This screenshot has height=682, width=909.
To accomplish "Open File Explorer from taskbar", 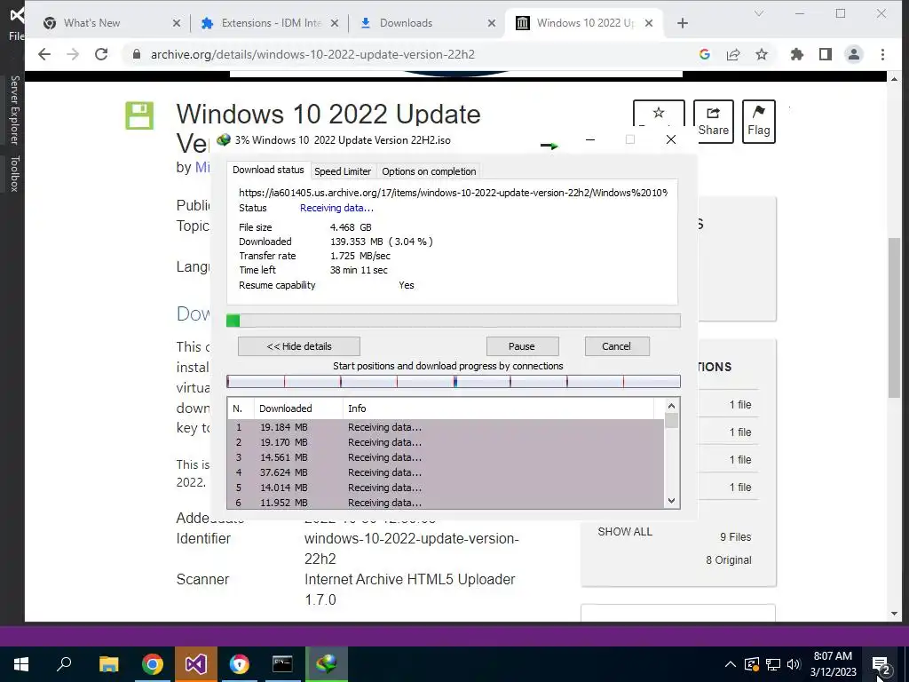I will 108,664.
